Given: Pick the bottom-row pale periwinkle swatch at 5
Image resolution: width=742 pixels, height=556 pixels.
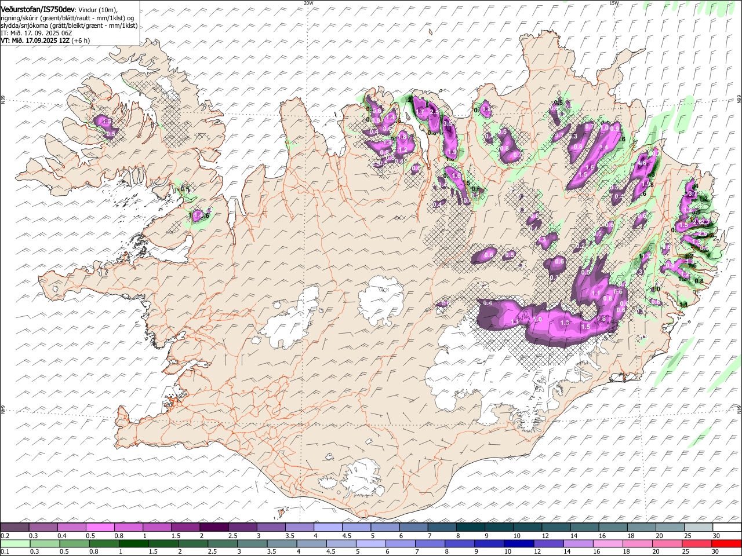Looking at the screenshot, I should coord(371,544).
